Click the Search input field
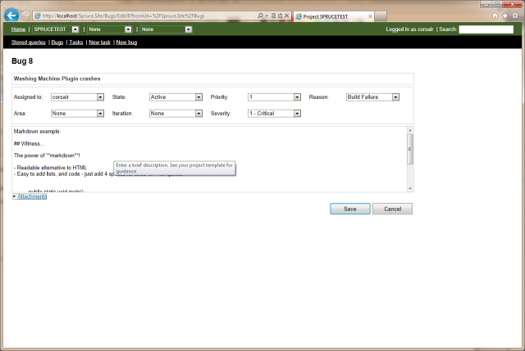 click(x=486, y=29)
